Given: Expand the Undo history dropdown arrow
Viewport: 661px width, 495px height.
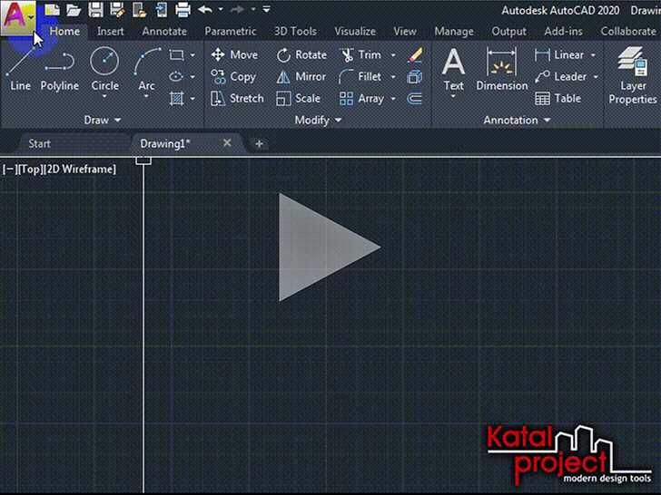Looking at the screenshot, I should coord(221,9).
